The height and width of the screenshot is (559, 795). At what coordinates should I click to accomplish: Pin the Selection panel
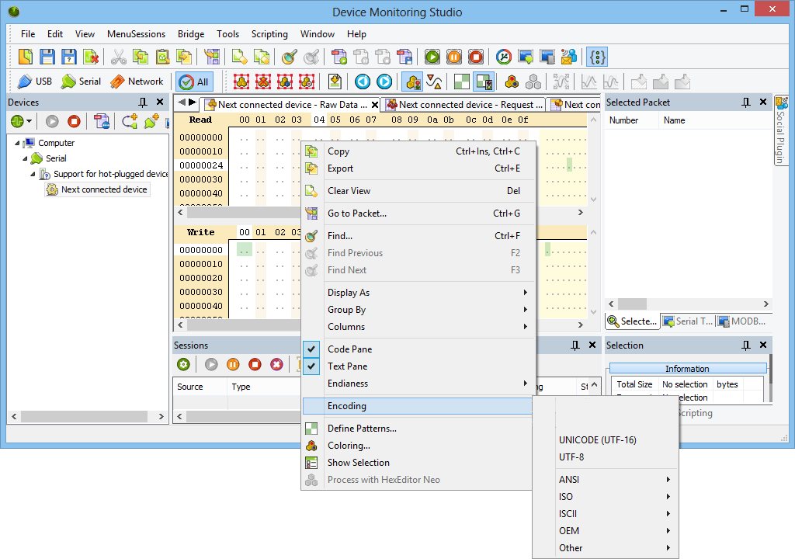tap(746, 345)
